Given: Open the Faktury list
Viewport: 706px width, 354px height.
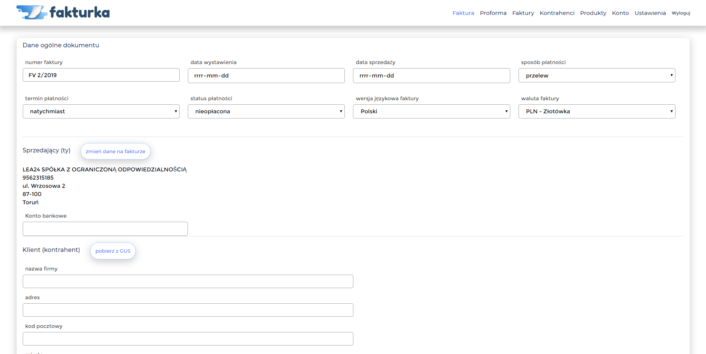Looking at the screenshot, I should pos(523,13).
